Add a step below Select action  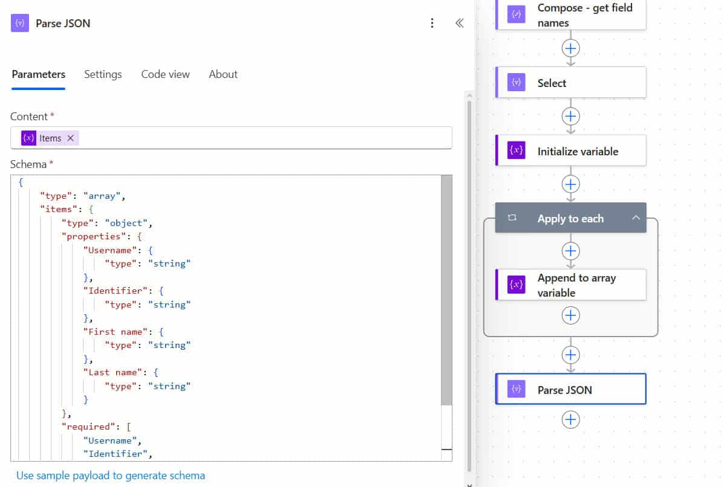pyautogui.click(x=571, y=116)
